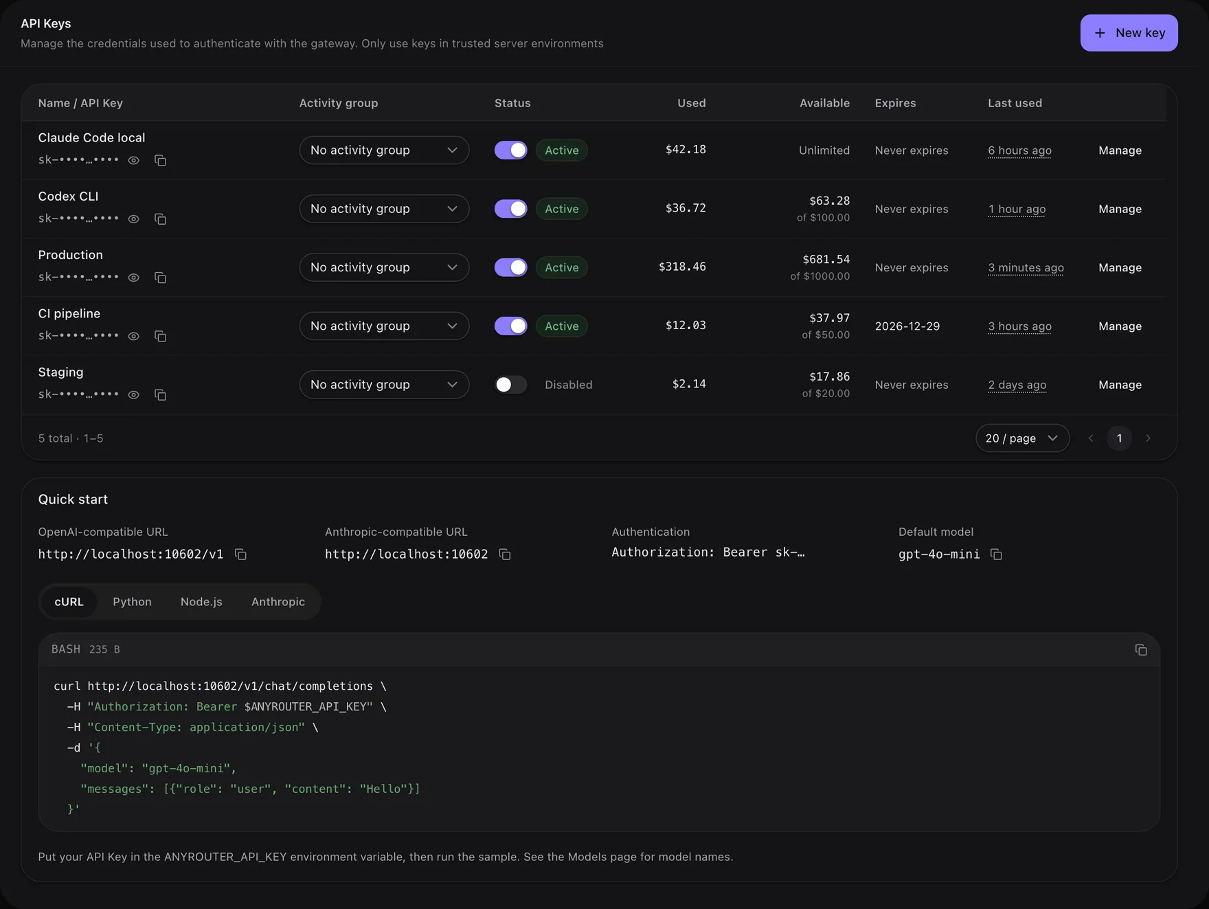Go to the next page arrow
Viewport: 1209px width, 909px height.
(1148, 438)
